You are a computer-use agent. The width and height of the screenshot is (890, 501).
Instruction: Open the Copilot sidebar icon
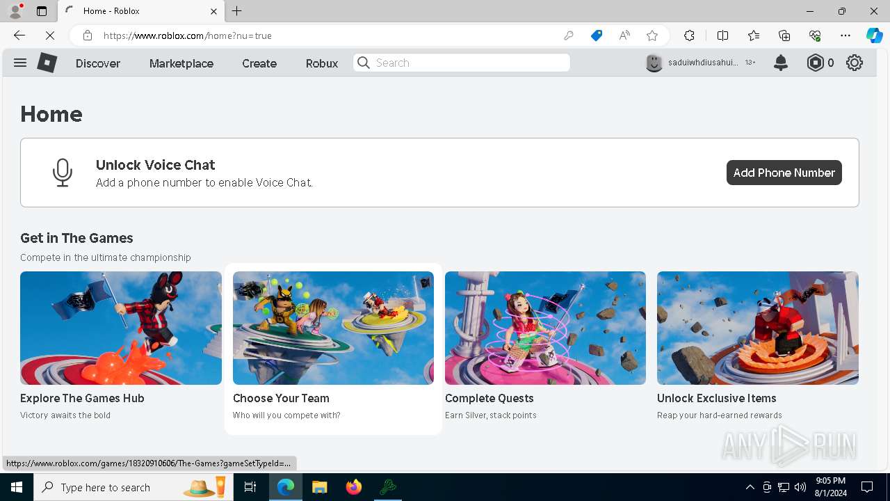point(874,35)
